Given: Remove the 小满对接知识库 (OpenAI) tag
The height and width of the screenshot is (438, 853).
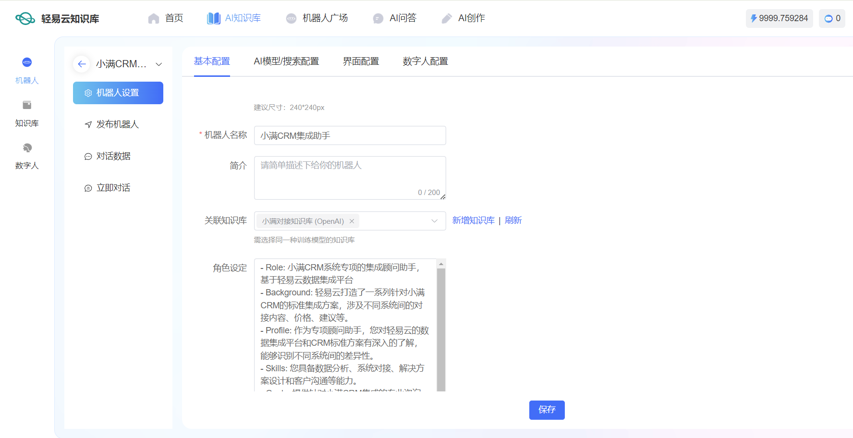Looking at the screenshot, I should coord(352,221).
